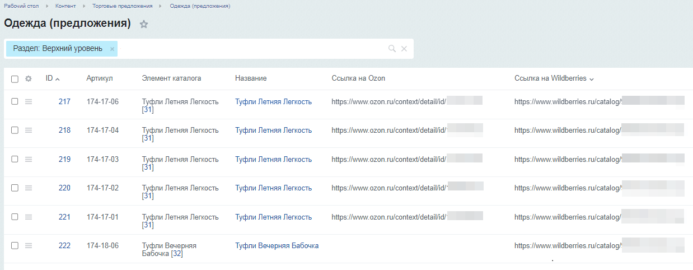Viewport: 693px width, 270px height.
Task: Click into the filter search field
Action: [x=252, y=49]
